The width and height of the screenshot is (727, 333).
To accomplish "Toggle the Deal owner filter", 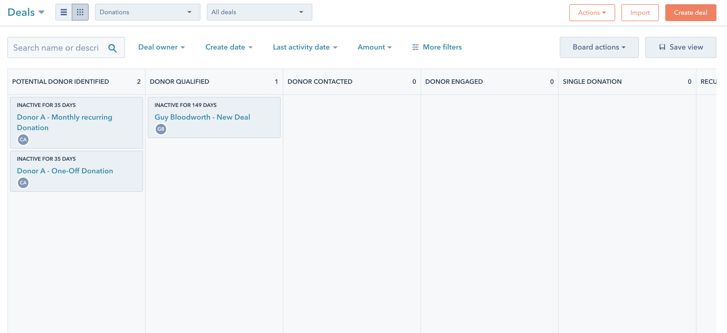I will [162, 47].
